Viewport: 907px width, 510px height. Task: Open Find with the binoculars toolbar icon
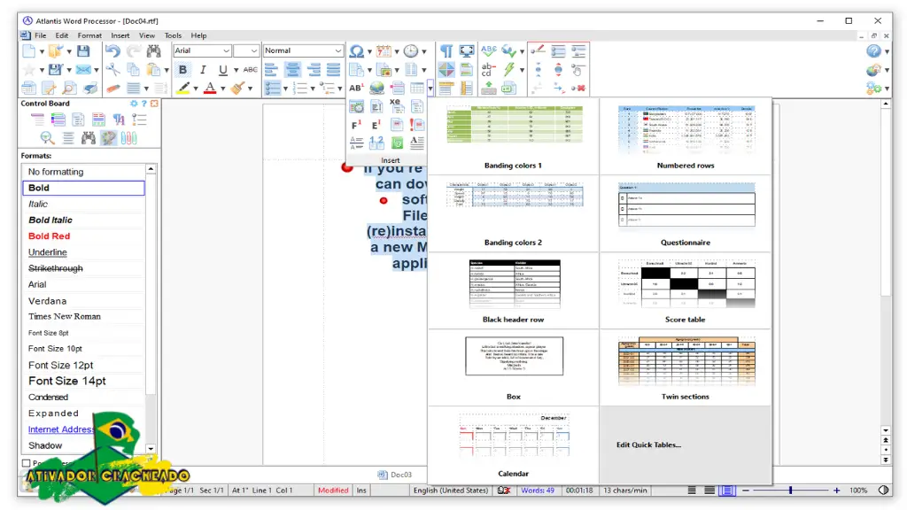click(154, 50)
